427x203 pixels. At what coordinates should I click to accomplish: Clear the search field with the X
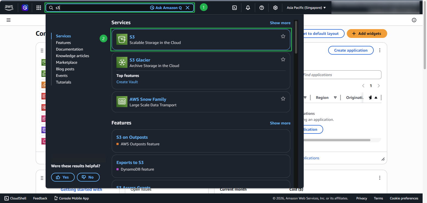click(x=188, y=8)
